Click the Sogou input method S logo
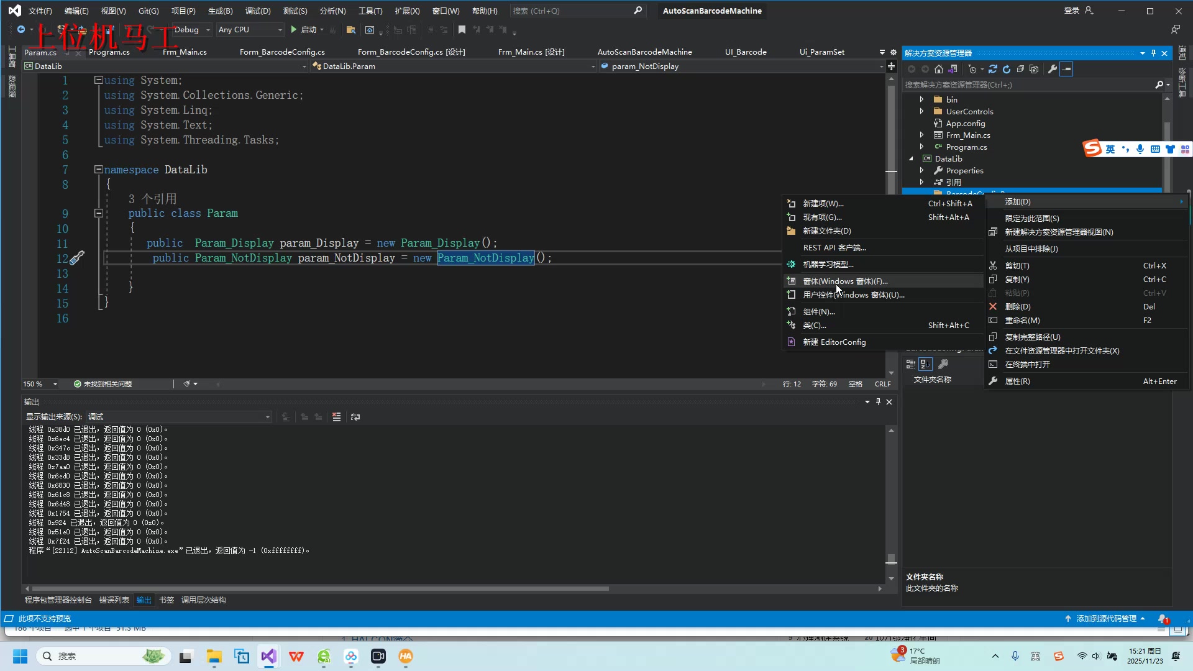This screenshot has height=671, width=1193. [1092, 148]
